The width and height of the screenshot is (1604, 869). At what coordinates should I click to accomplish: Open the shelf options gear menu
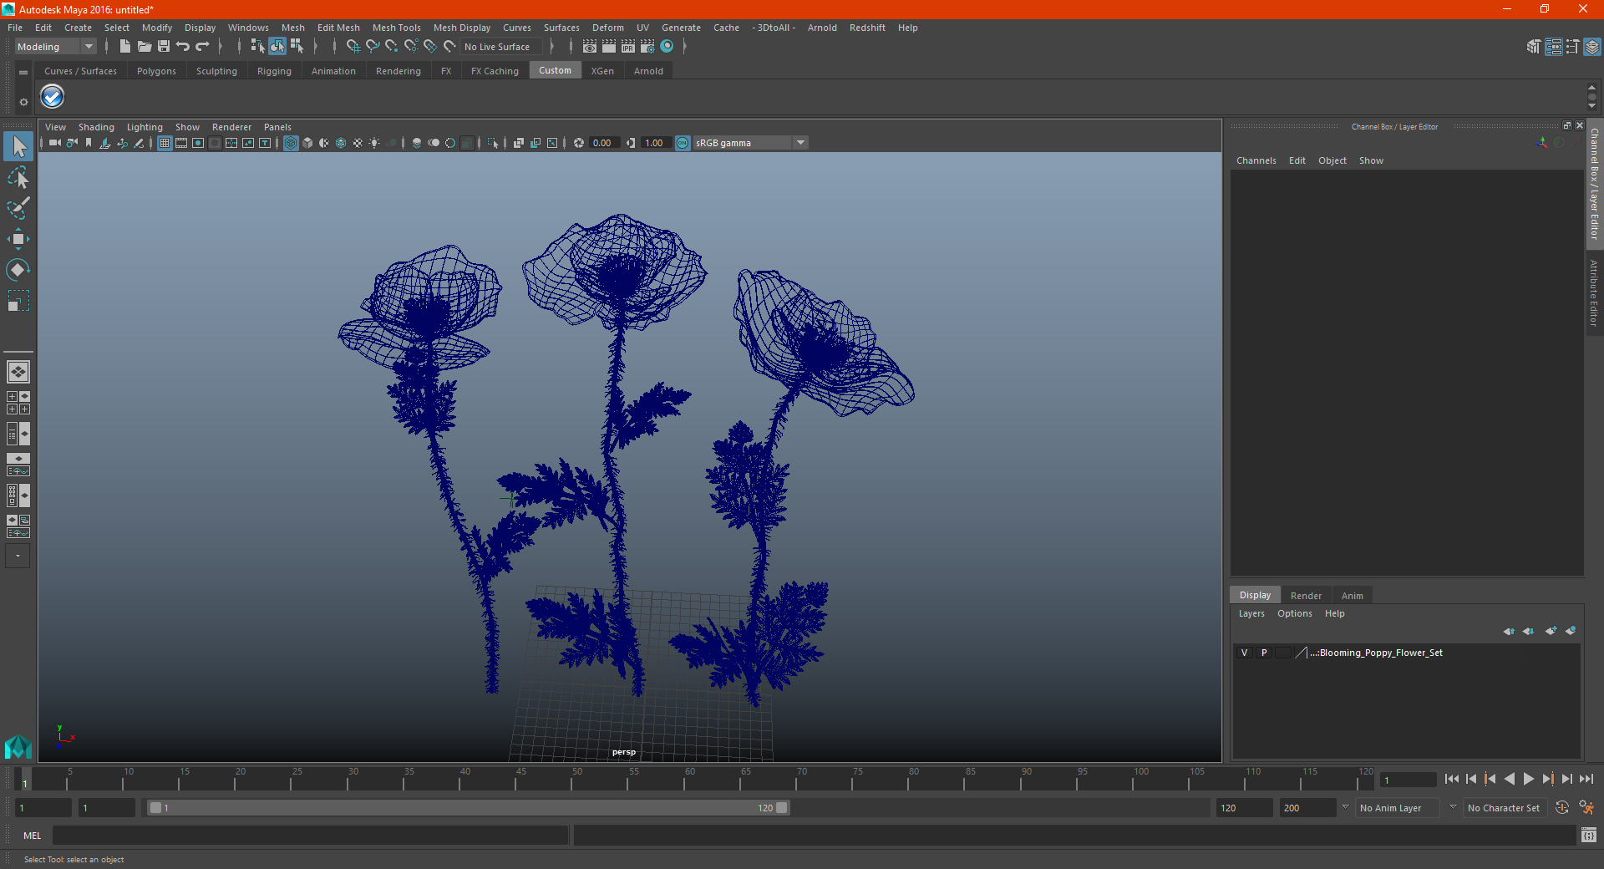[23, 102]
